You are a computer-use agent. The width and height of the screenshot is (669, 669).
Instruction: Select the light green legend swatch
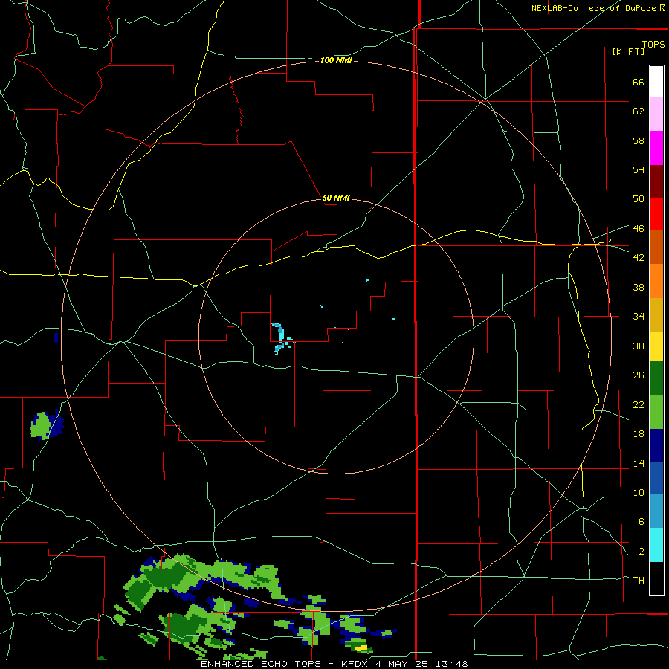(x=656, y=412)
